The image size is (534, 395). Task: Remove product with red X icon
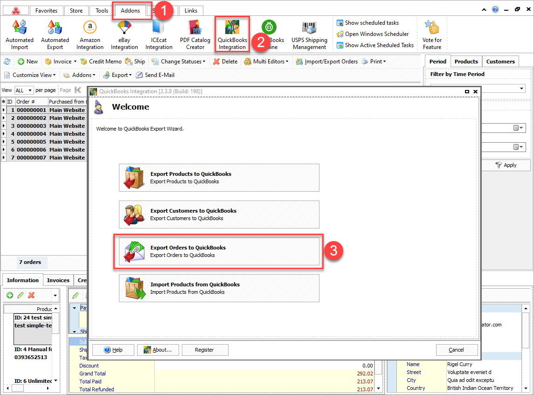[x=31, y=295]
